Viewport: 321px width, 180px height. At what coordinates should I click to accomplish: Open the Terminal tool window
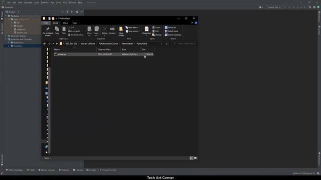[x=78, y=170]
